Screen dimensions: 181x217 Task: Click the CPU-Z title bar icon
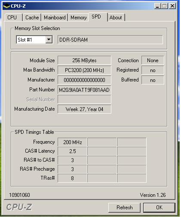6,6
